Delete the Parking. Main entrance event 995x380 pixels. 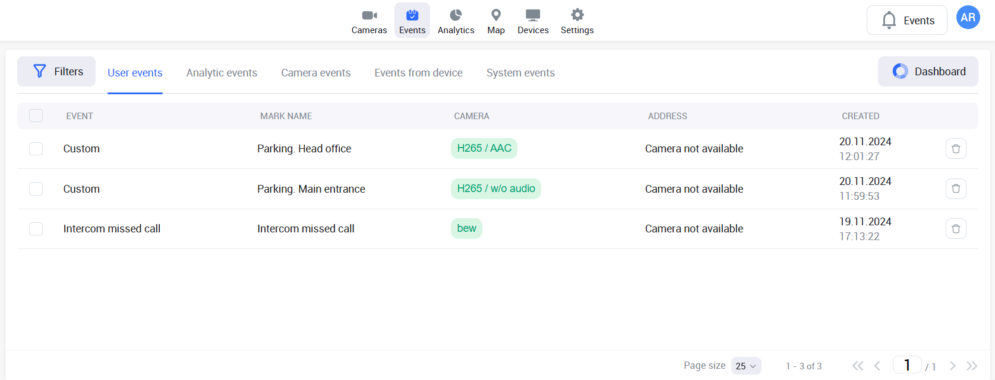[955, 189]
